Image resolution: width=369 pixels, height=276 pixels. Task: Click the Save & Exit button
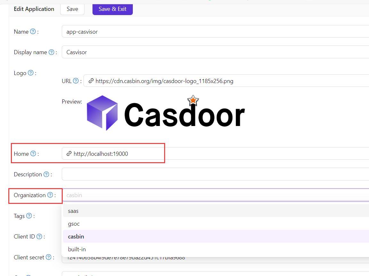tap(112, 9)
